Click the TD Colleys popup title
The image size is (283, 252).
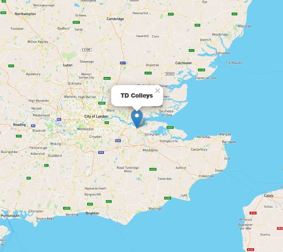137,95
